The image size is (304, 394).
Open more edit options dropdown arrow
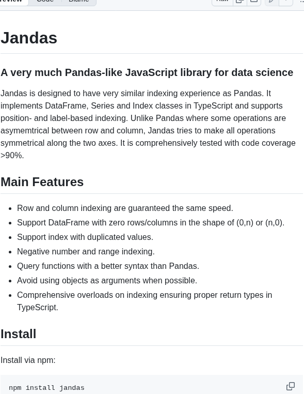286,1
